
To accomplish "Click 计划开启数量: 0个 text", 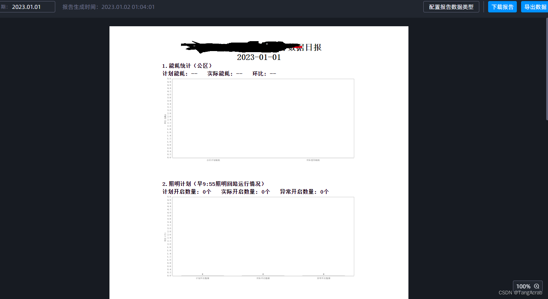I will pos(187,192).
